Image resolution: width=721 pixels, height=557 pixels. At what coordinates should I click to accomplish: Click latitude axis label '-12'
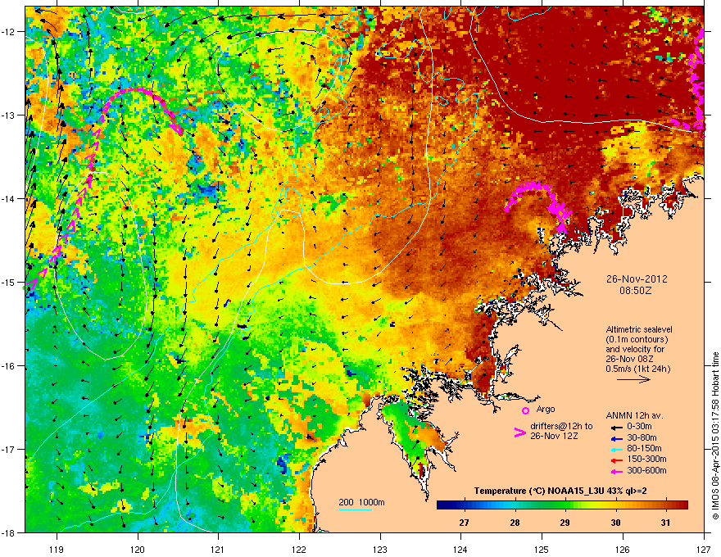(x=8, y=32)
